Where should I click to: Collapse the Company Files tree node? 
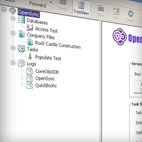point(13,33)
